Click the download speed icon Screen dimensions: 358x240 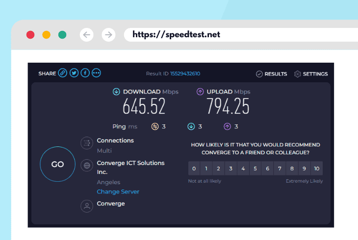coord(116,92)
